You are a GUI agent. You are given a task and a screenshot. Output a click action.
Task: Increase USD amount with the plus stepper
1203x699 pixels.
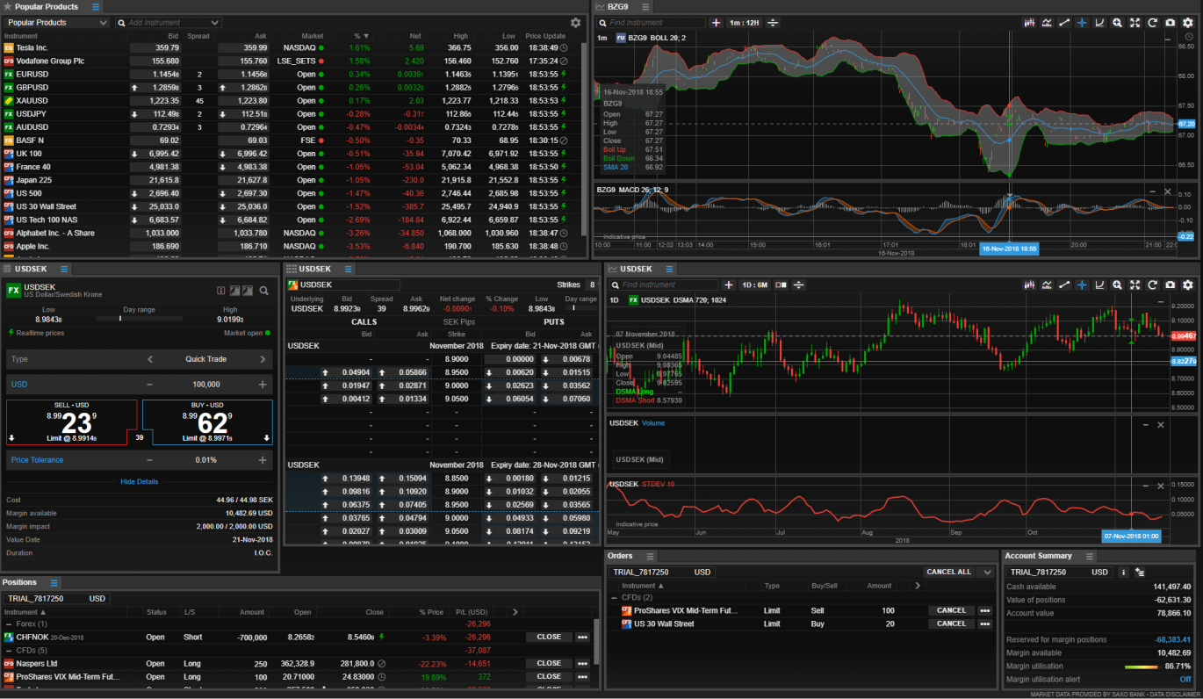[263, 385]
